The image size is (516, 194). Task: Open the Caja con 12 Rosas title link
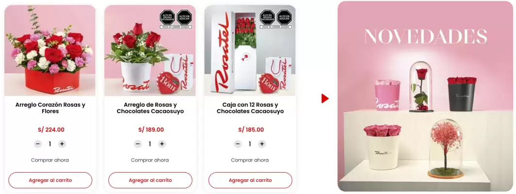(250, 108)
